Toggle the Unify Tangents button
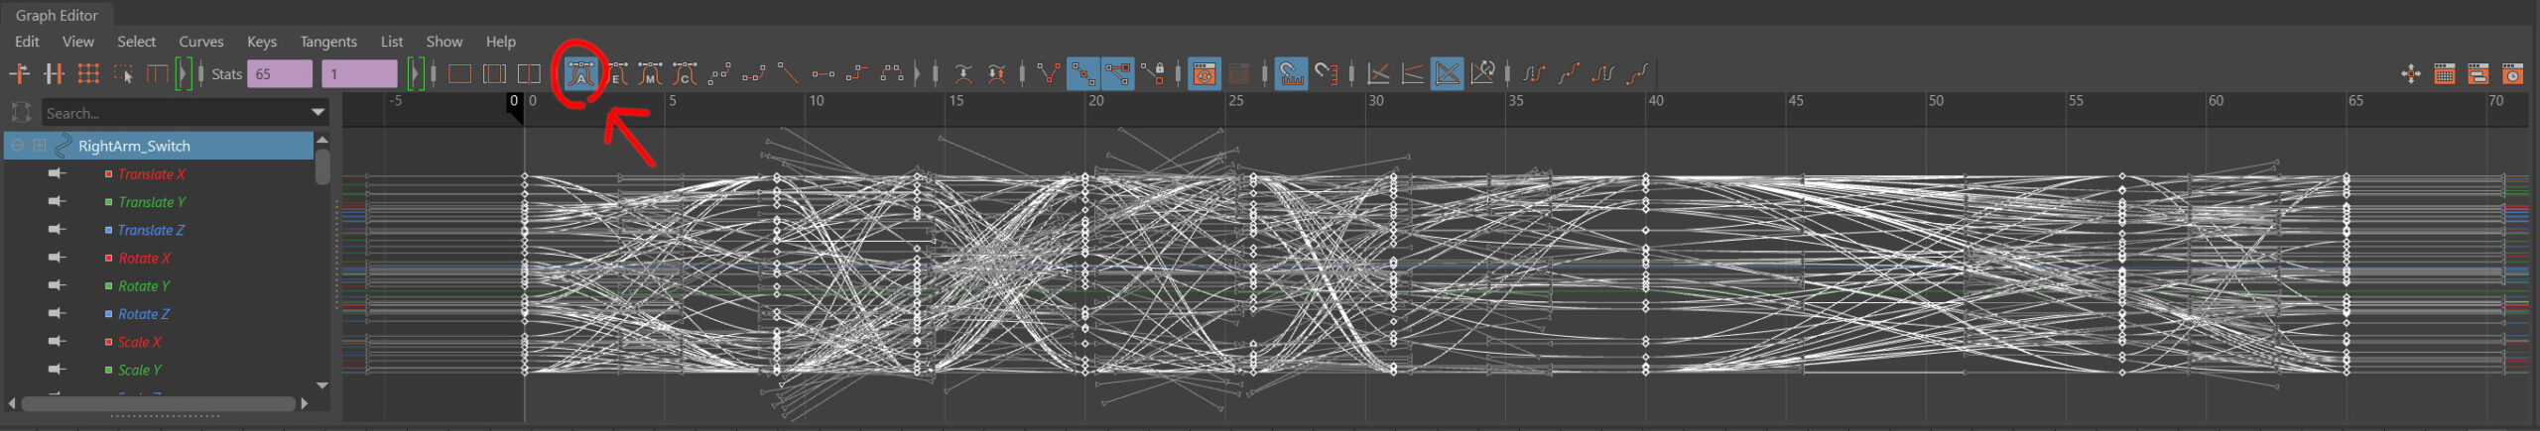The width and height of the screenshot is (2540, 431). pos(1082,73)
